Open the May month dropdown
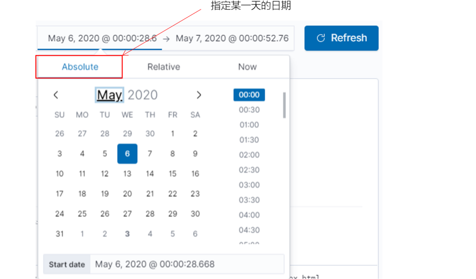Viewport: 476px width, 279px height. [x=109, y=95]
